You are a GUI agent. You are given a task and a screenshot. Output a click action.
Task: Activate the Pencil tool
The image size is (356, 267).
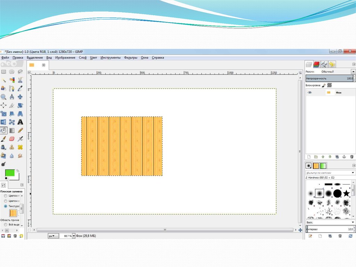20,131
